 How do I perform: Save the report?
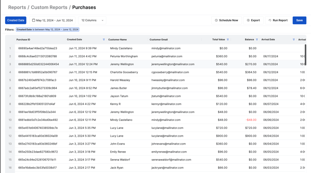[x=299, y=20]
